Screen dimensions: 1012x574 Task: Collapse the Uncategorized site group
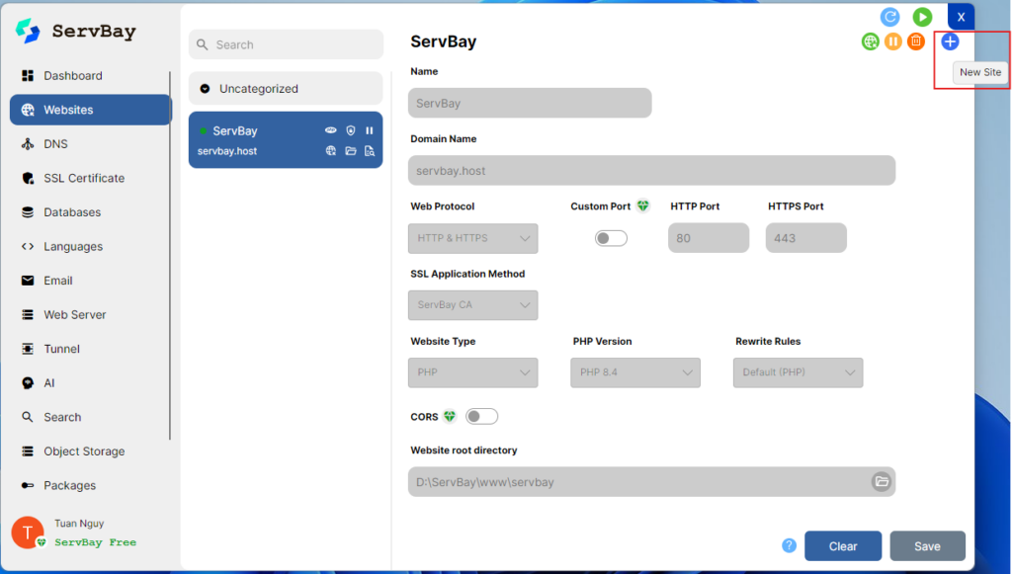point(205,89)
